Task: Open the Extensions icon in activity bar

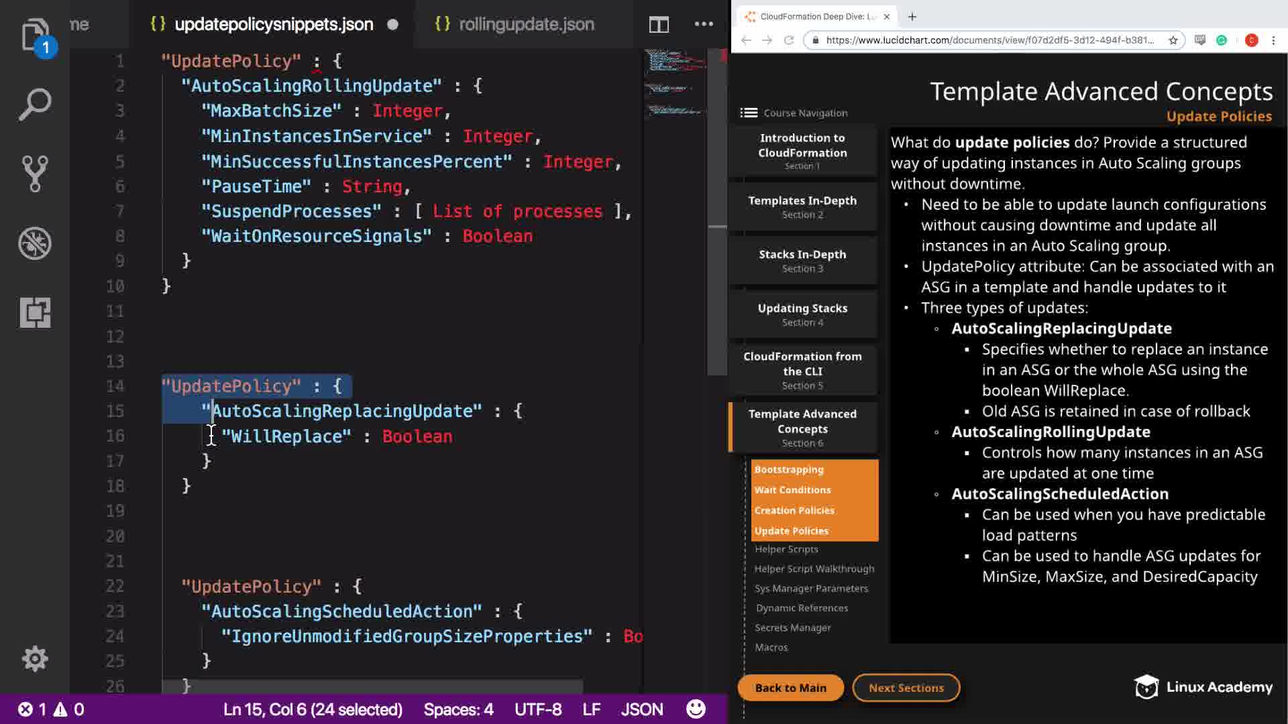Action: coord(35,312)
